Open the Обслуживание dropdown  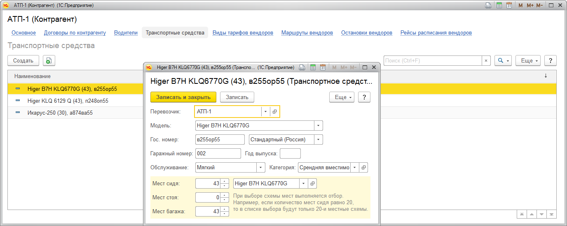pos(260,167)
